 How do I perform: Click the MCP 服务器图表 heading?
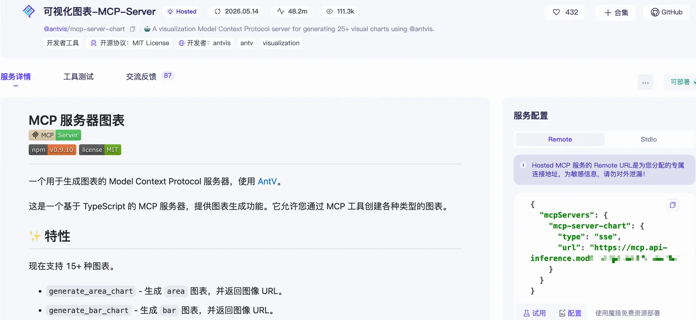77,120
